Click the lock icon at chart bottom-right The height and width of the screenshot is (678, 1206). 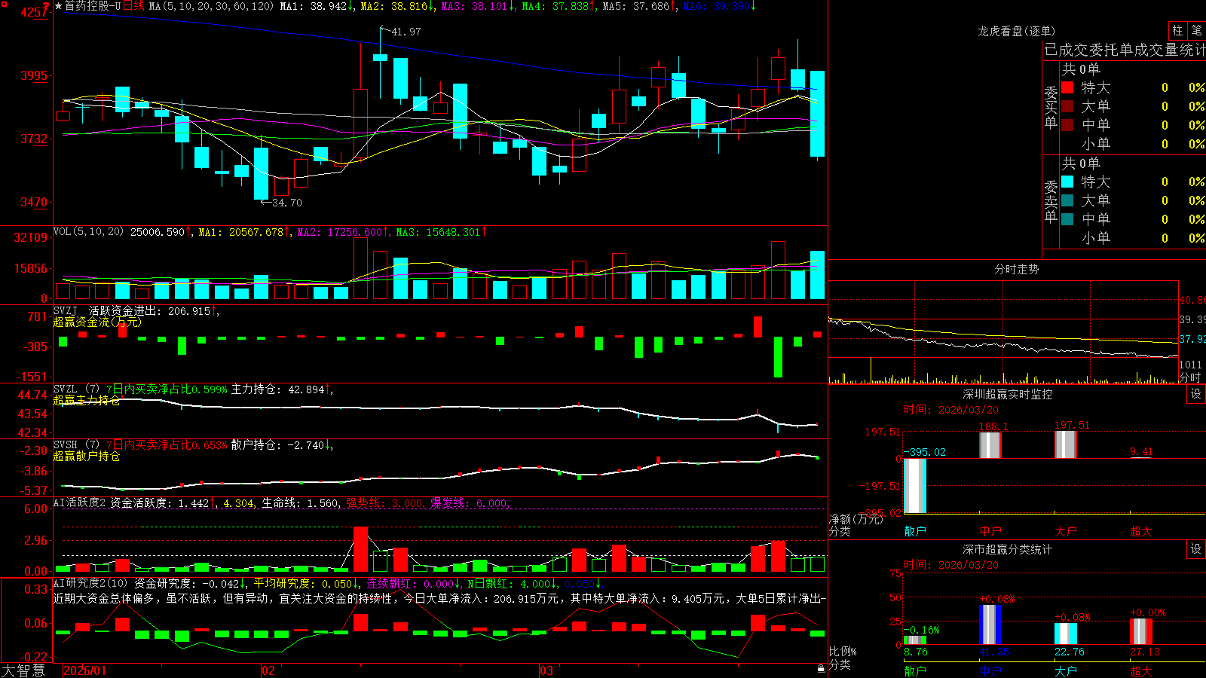coord(822,669)
